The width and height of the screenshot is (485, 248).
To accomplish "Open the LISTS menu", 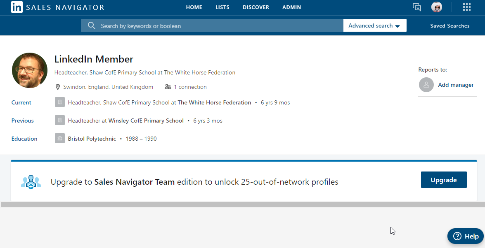I will tap(222, 7).
